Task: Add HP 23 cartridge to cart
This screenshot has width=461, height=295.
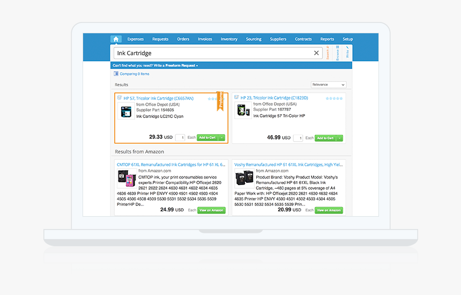Action: (325, 138)
